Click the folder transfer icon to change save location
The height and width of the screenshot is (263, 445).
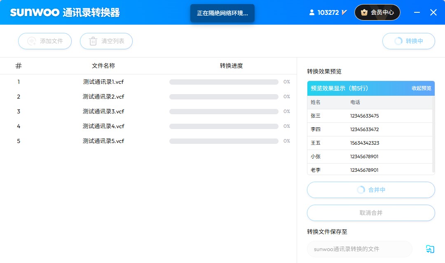(x=430, y=249)
